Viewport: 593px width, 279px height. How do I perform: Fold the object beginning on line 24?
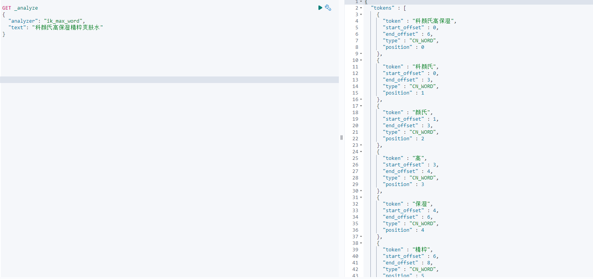[361, 152]
